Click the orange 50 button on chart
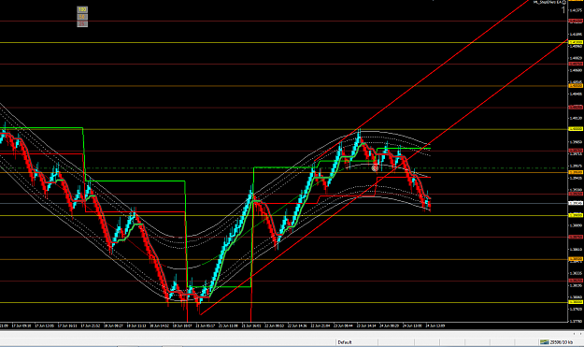Viewport: 584px width, 347px height. coord(82,17)
